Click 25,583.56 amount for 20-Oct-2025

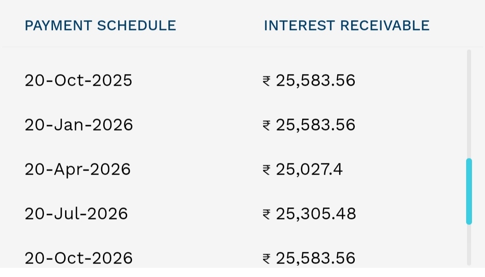[x=316, y=81]
